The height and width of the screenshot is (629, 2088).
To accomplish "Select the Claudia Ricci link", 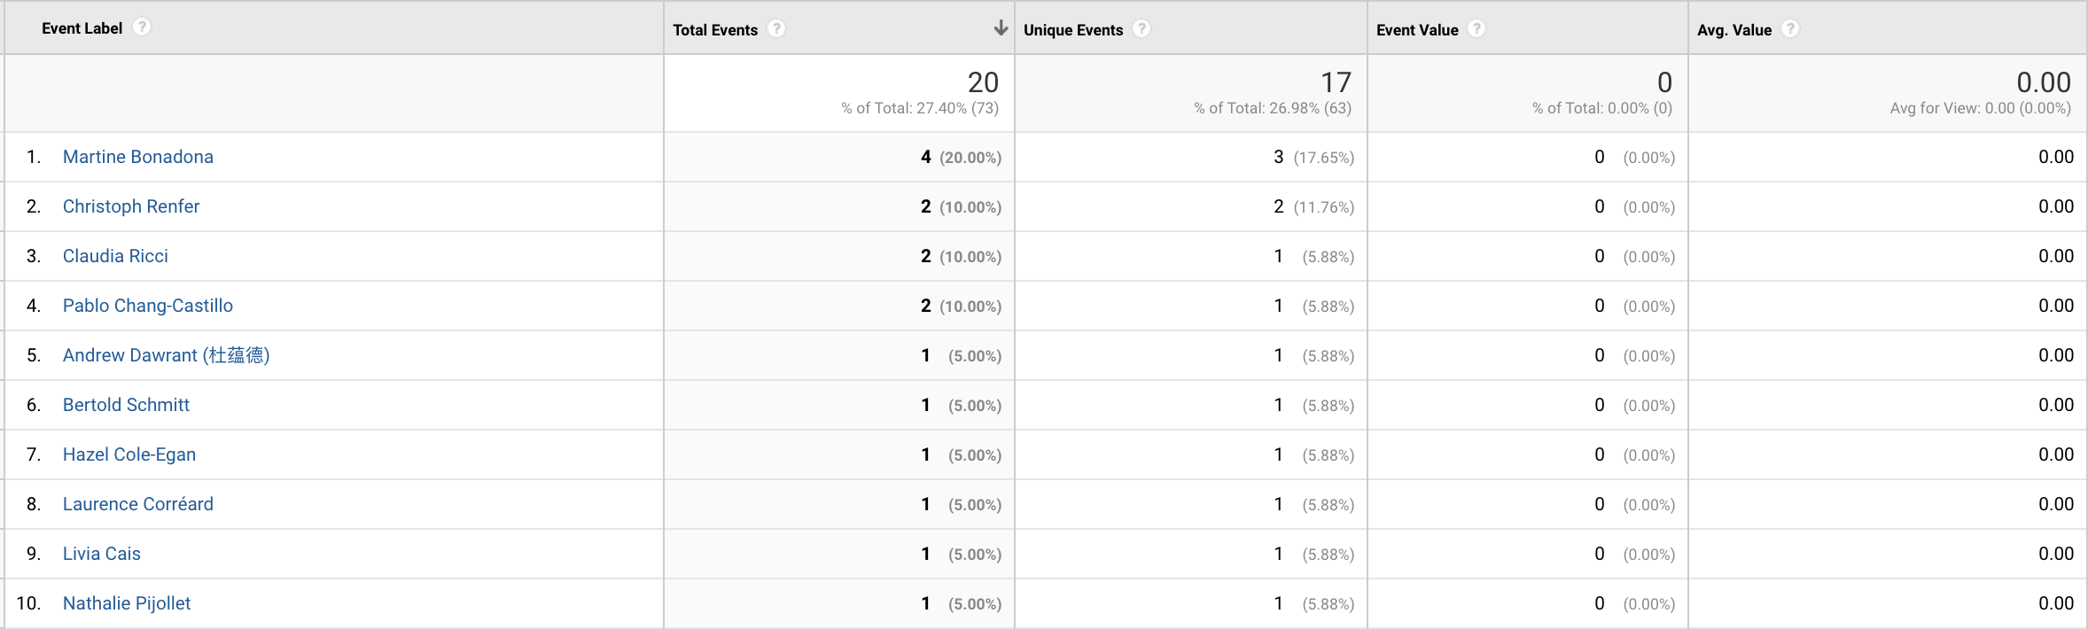I will (x=115, y=256).
